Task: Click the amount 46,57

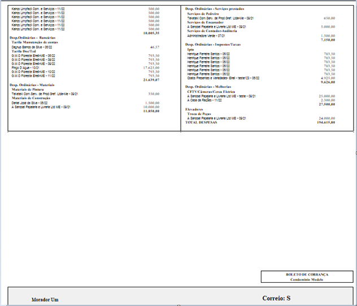Action: 155,47
